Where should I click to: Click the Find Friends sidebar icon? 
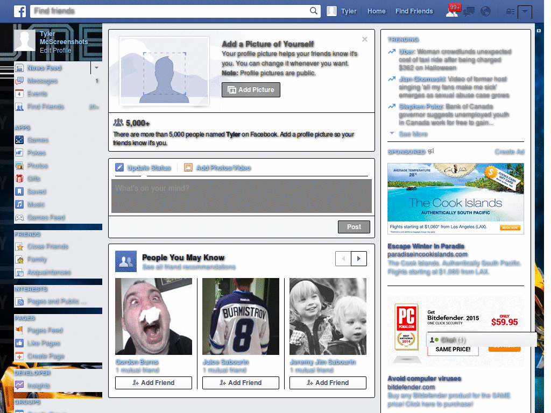(19, 107)
